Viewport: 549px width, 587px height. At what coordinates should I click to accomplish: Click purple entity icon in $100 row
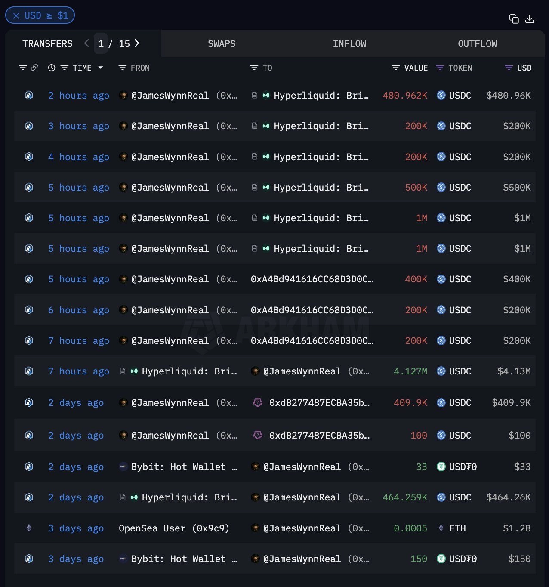258,436
